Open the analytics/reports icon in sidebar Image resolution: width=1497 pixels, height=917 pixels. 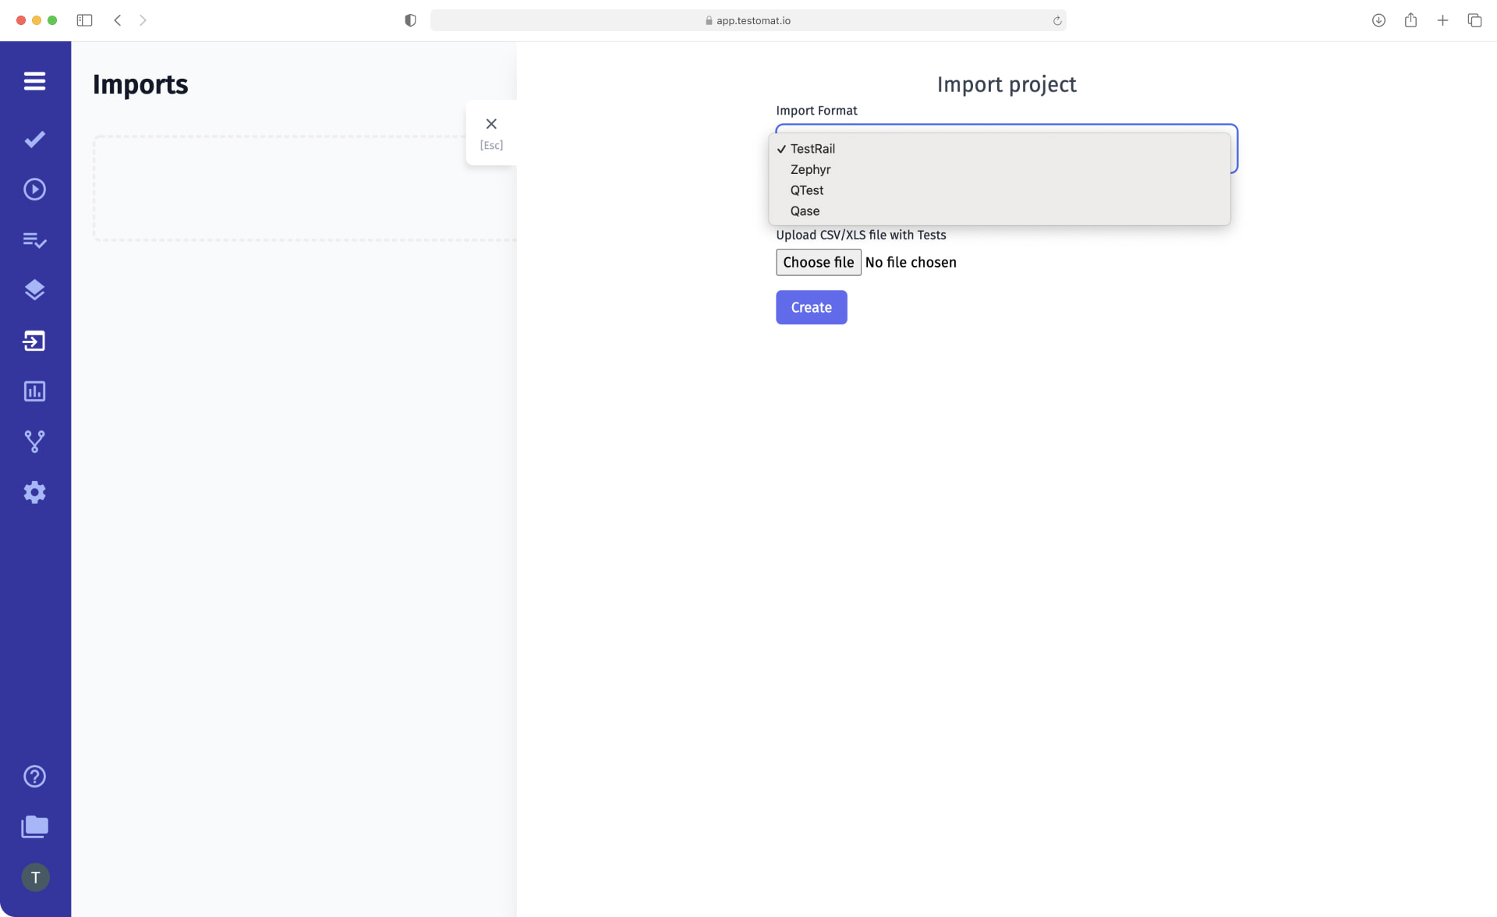[x=34, y=390]
